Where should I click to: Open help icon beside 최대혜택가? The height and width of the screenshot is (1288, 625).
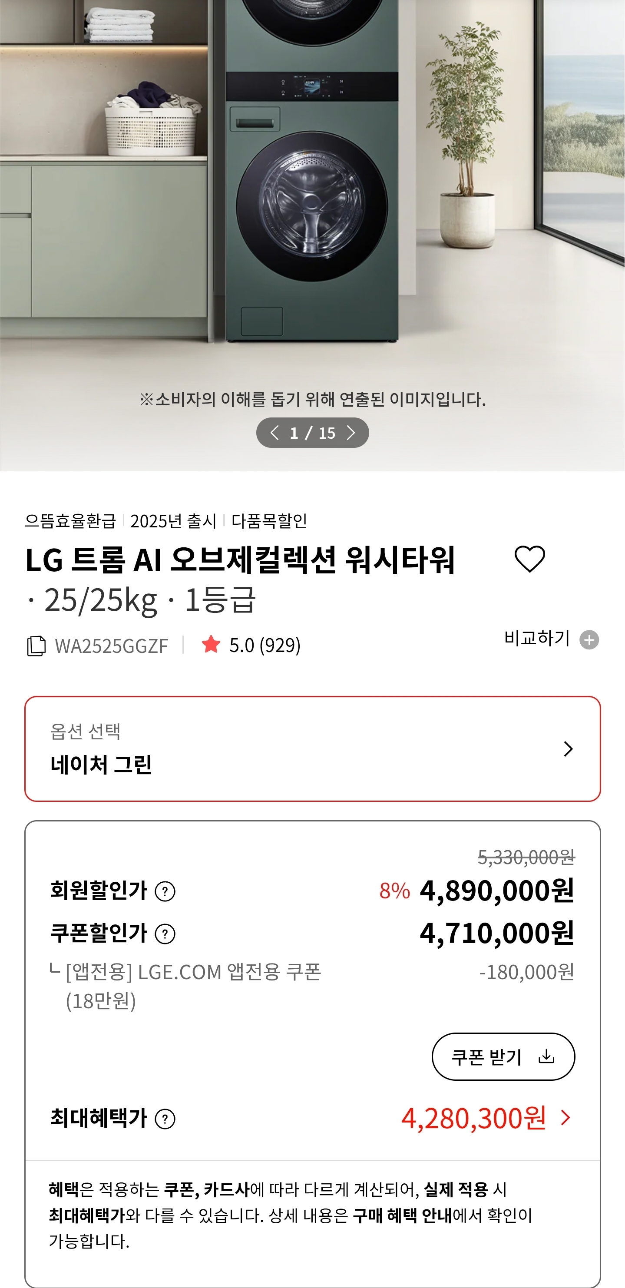point(165,1119)
